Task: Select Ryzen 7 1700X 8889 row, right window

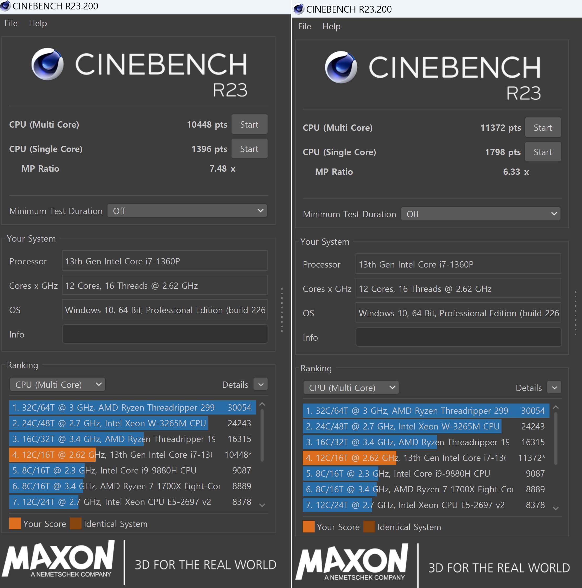Action: [x=426, y=489]
